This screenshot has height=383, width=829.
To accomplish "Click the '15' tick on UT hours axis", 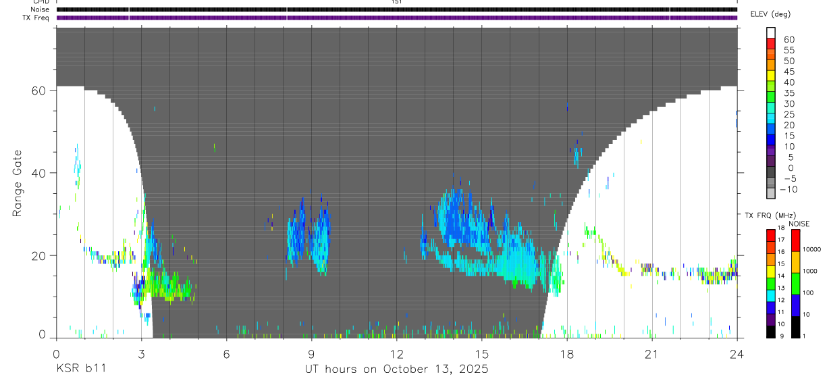I will [481, 354].
